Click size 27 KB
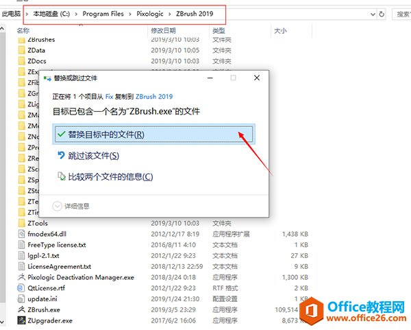This screenshot has height=330, width=411. click(299, 256)
